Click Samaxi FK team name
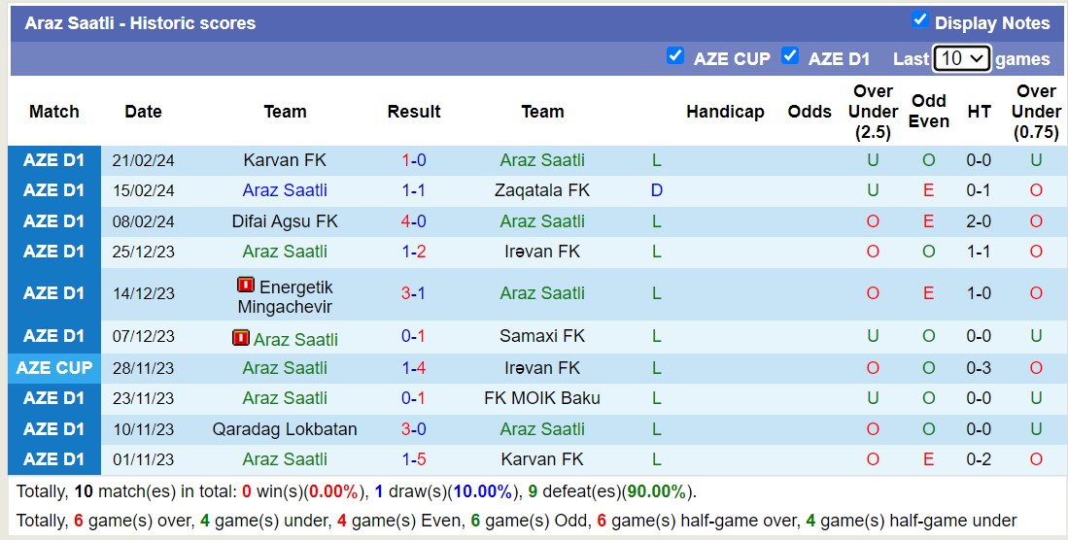 (542, 336)
